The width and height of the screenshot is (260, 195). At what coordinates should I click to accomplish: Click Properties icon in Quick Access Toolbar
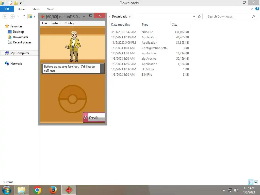click(10, 3)
